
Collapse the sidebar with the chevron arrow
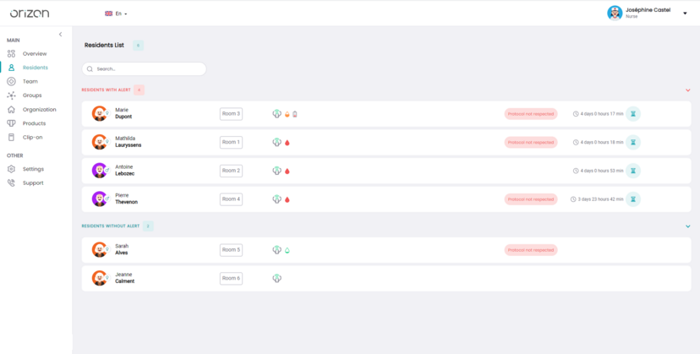pos(60,34)
